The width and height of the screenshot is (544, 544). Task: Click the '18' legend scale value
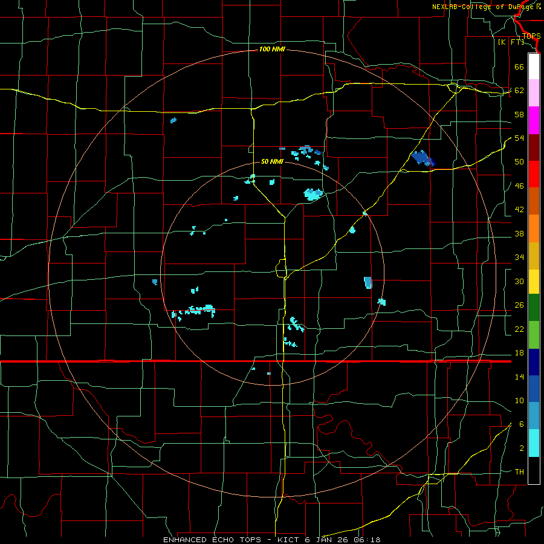click(x=519, y=353)
